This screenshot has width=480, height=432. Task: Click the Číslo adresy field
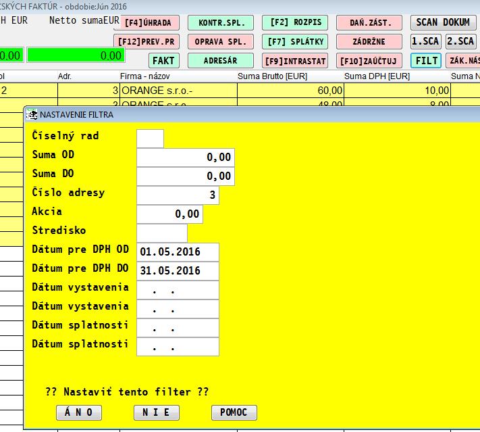click(x=178, y=195)
